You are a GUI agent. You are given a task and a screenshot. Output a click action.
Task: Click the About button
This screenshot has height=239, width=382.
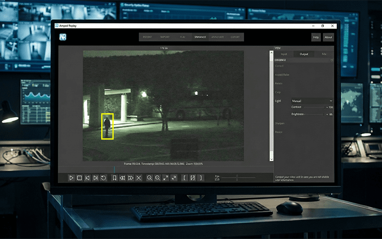329,37
